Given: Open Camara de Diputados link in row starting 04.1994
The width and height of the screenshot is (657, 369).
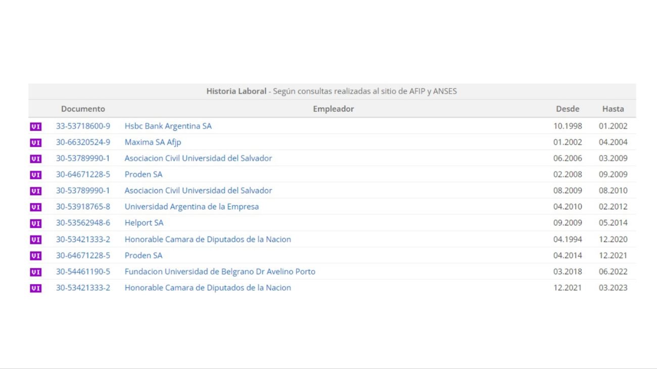Looking at the screenshot, I should 208,239.
